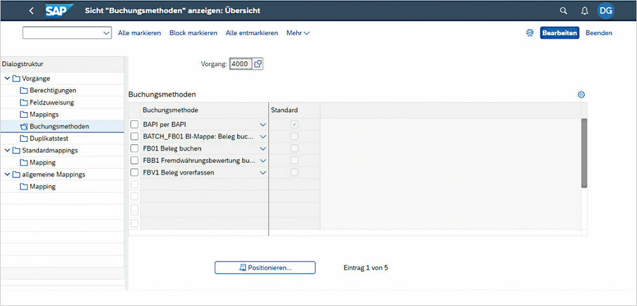Click the Positionieren button

click(x=265, y=268)
